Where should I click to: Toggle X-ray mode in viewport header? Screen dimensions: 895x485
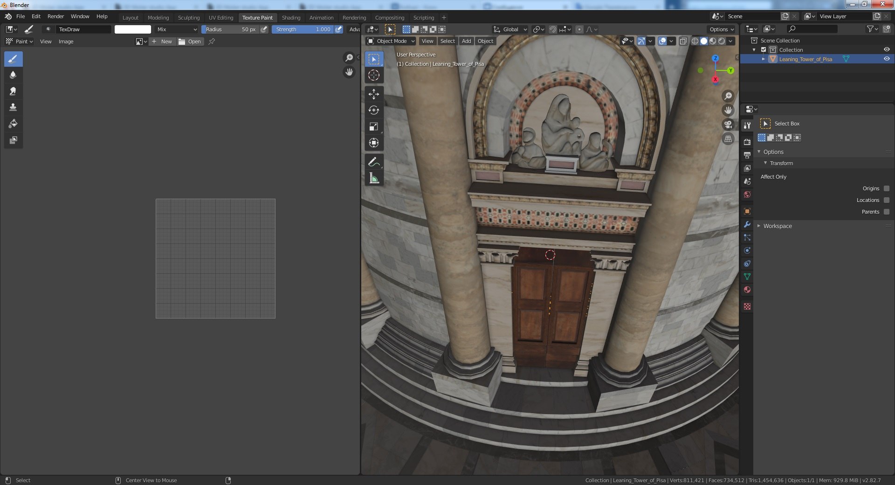pos(683,41)
